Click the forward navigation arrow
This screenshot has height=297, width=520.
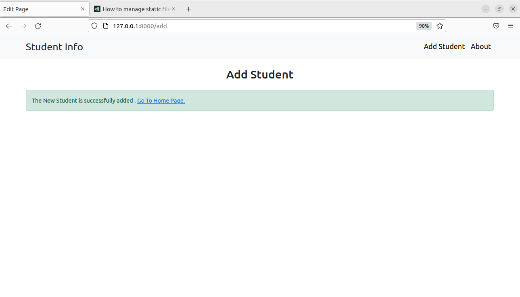coord(23,26)
